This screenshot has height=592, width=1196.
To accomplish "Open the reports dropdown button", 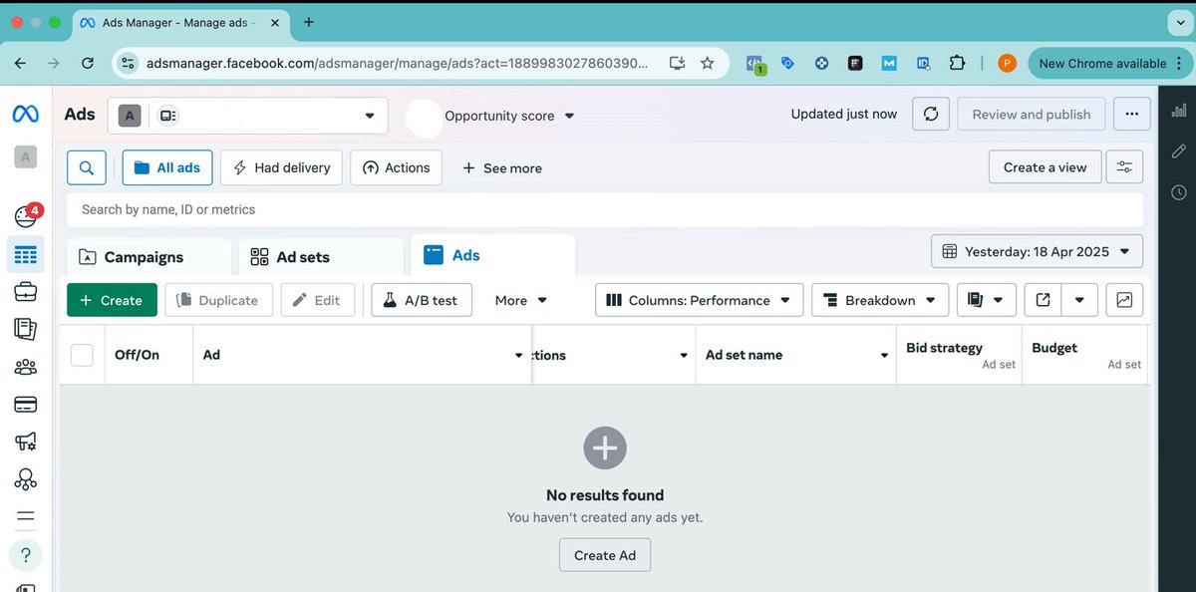I will point(987,300).
